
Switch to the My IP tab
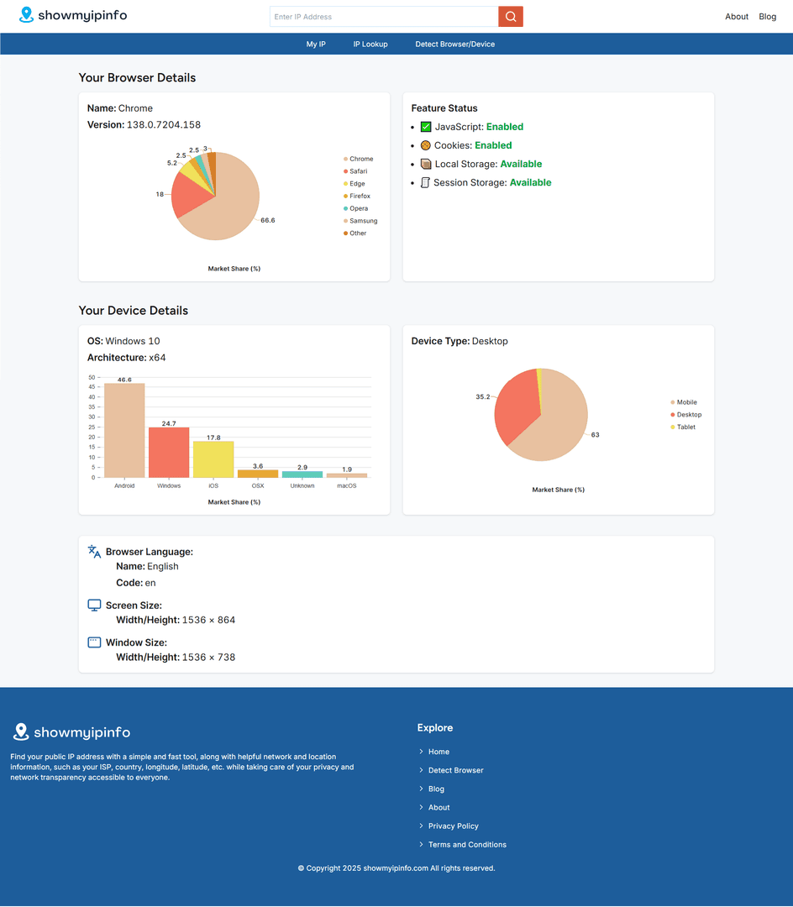[x=316, y=44]
